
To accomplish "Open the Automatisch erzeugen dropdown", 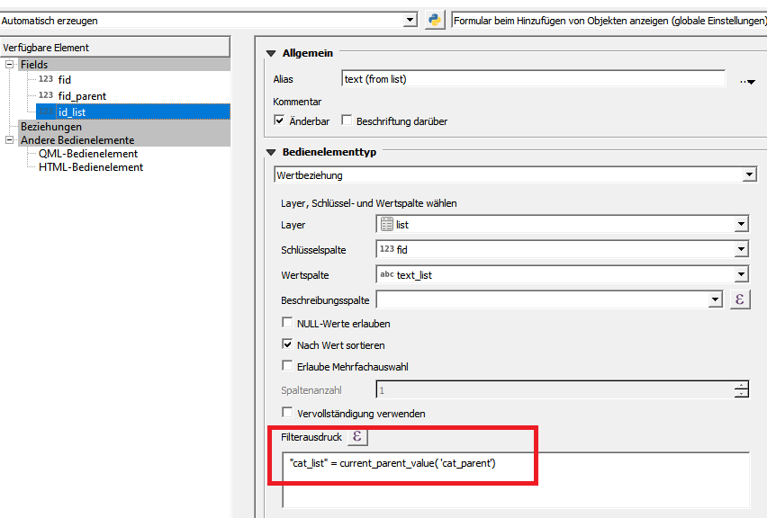I will coord(410,18).
